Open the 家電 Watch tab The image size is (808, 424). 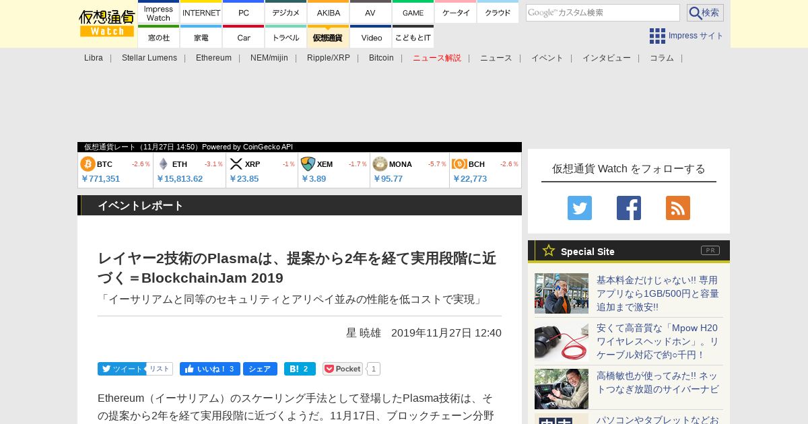(201, 37)
